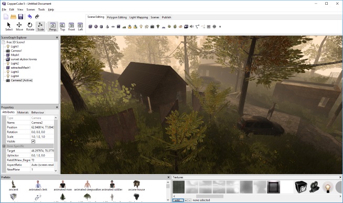Add a sphere mesh to the scene
The width and height of the screenshot is (343, 203).
96,26
